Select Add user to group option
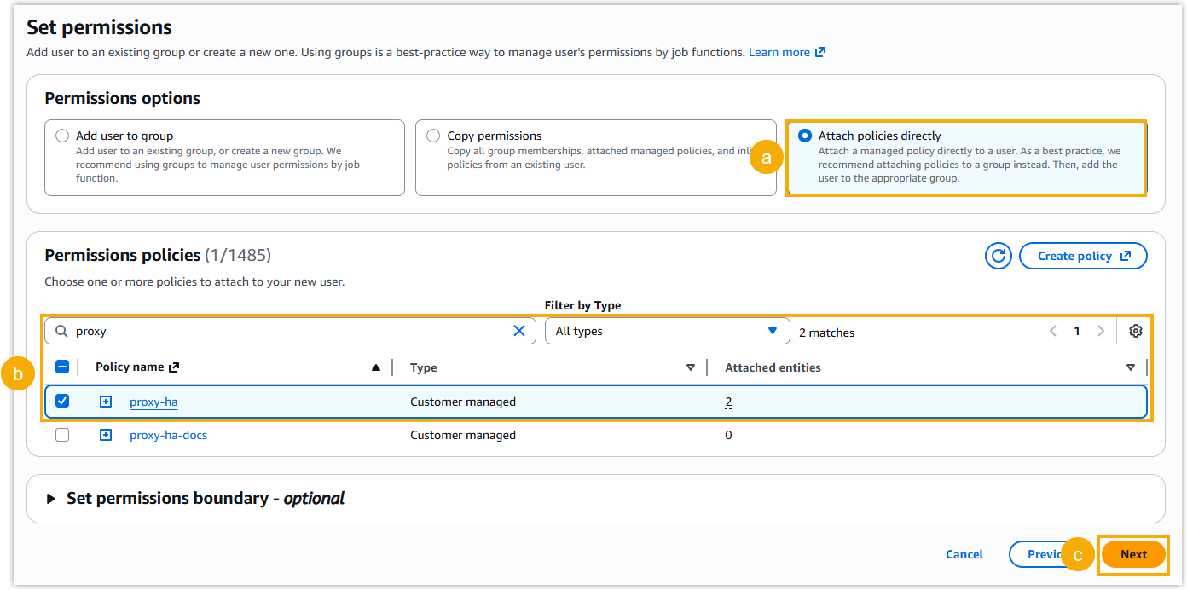The width and height of the screenshot is (1187, 590). click(62, 136)
